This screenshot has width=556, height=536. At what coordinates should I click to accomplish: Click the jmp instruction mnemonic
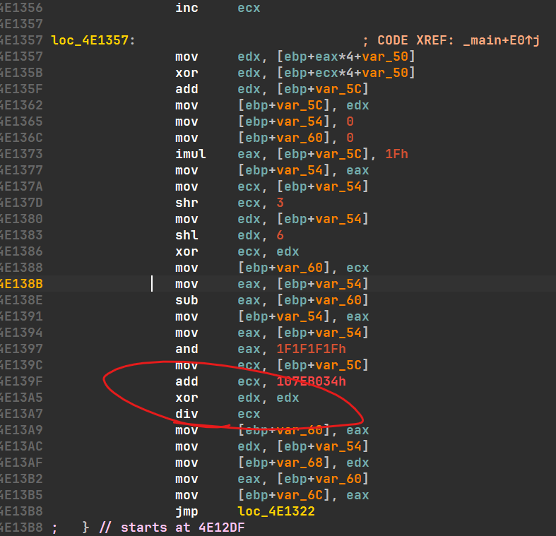pos(187,511)
